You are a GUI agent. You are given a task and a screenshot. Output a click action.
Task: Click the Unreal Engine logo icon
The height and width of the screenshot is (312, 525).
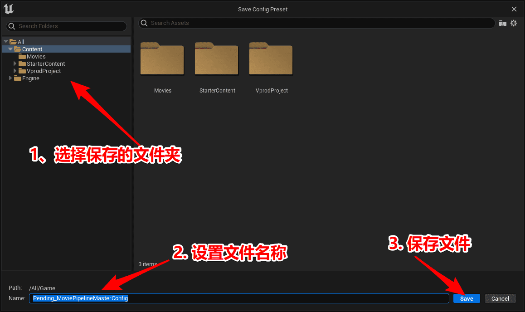pos(9,9)
